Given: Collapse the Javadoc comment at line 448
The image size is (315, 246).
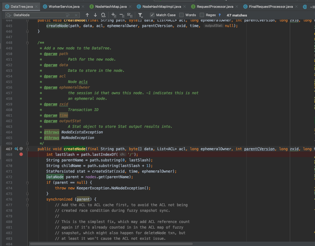Looking at the screenshot, I should [x=28, y=43].
